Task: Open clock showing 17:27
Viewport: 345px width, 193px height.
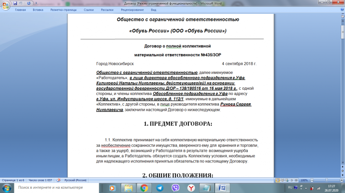Action: [x=331, y=188]
